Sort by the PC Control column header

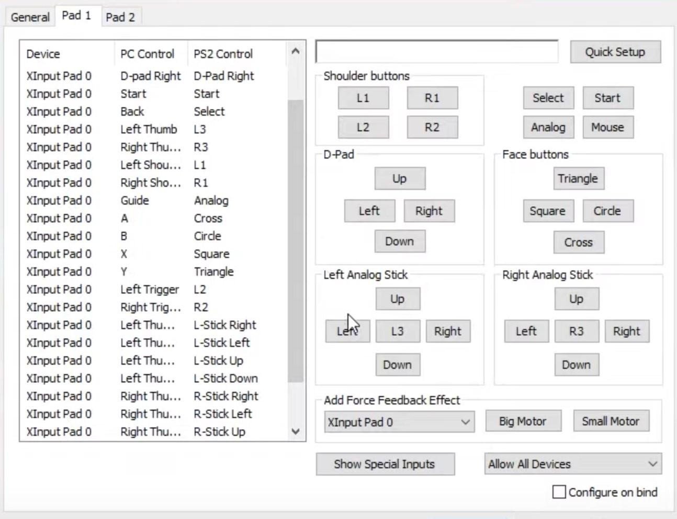(151, 54)
